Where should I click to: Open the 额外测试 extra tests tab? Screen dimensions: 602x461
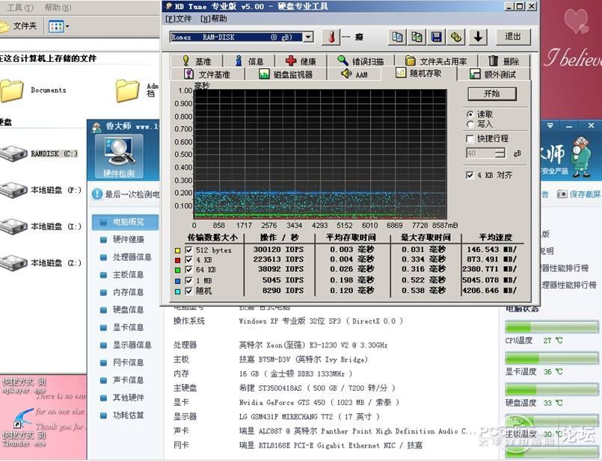tap(494, 74)
